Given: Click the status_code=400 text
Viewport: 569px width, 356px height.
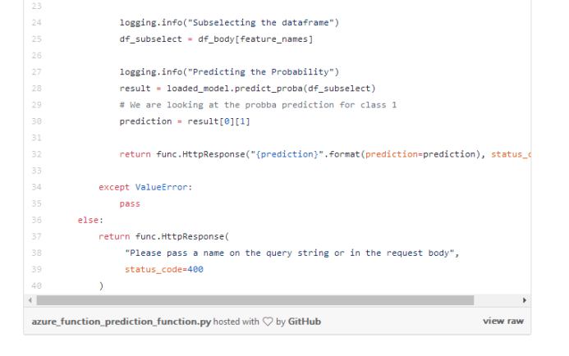Looking at the screenshot, I should tap(164, 269).
